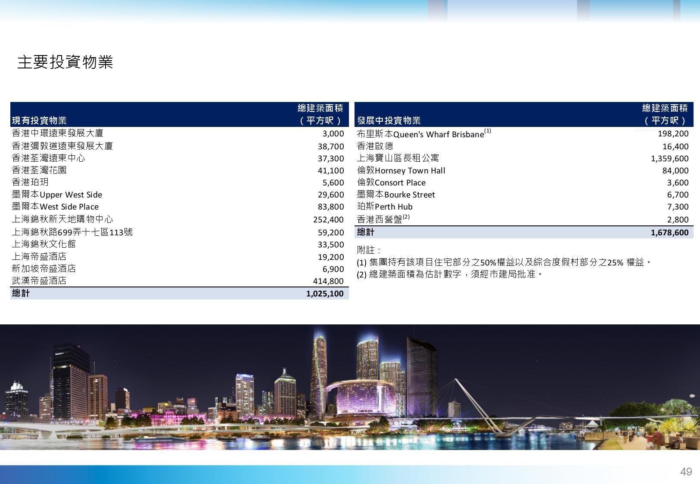Select the value 83,800
Screen dimensions: 700x484
click(x=331, y=207)
